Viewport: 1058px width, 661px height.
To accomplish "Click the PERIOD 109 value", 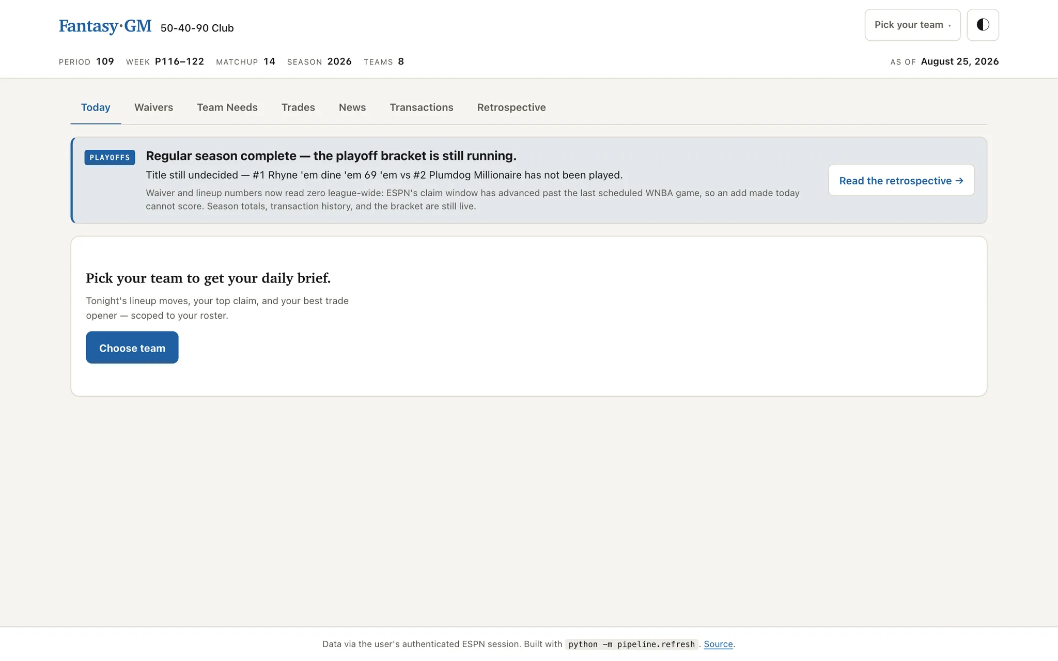I will pyautogui.click(x=105, y=61).
